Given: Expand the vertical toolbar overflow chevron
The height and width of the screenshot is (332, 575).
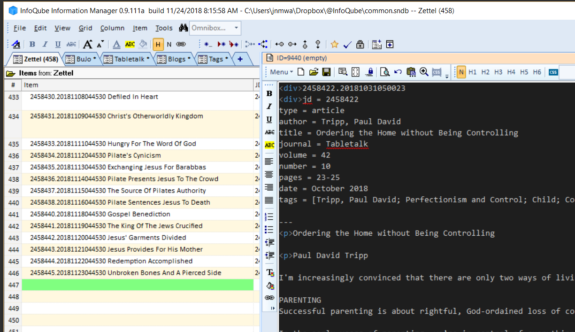Looking at the screenshot, I should pyautogui.click(x=272, y=308).
